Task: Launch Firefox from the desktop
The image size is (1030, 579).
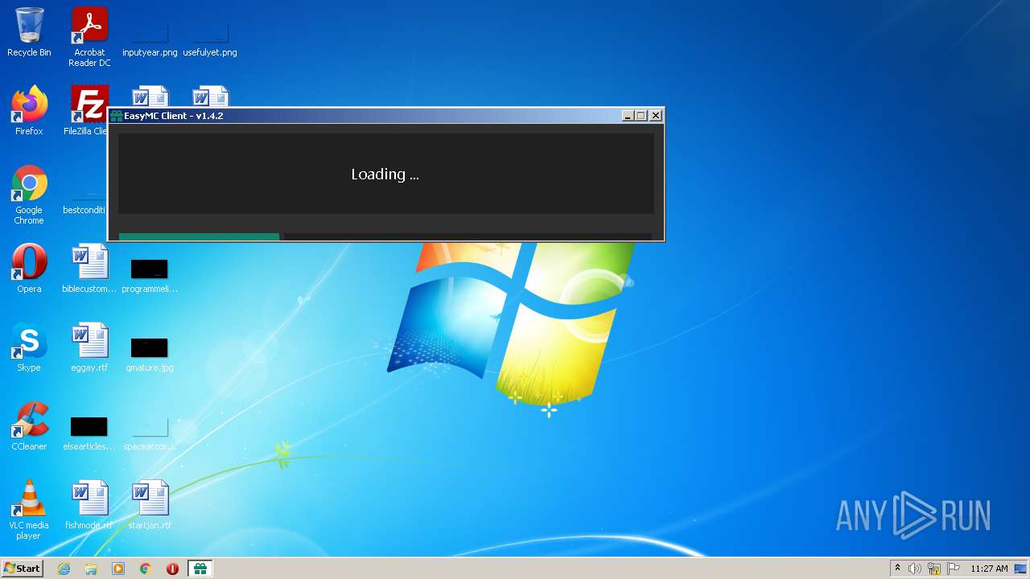Action: pos(29,111)
